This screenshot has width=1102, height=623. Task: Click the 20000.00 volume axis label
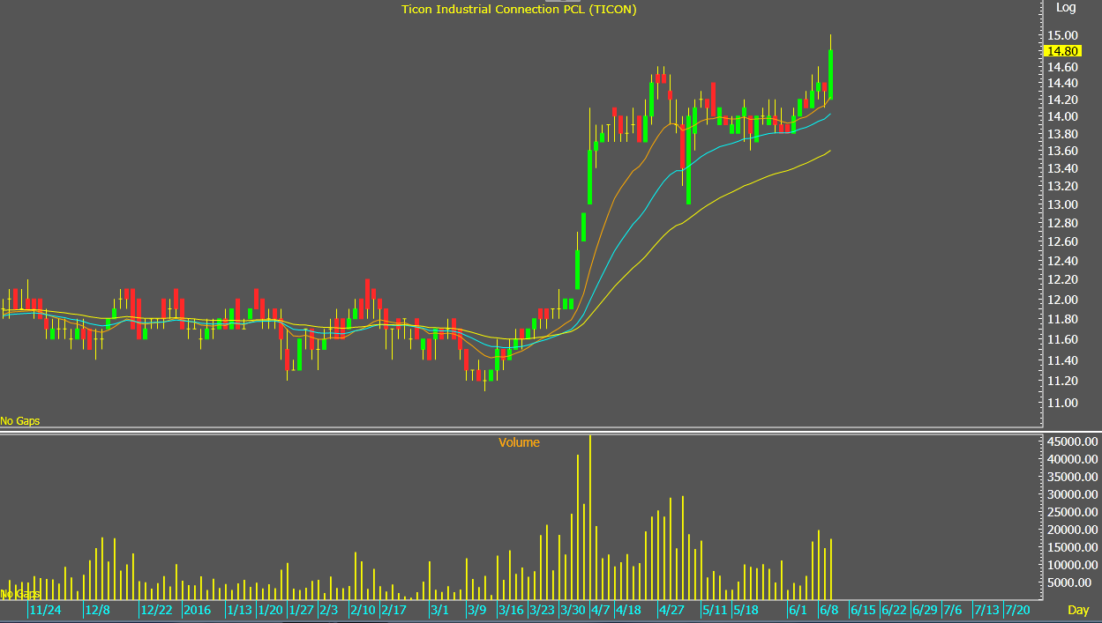tap(1070, 530)
